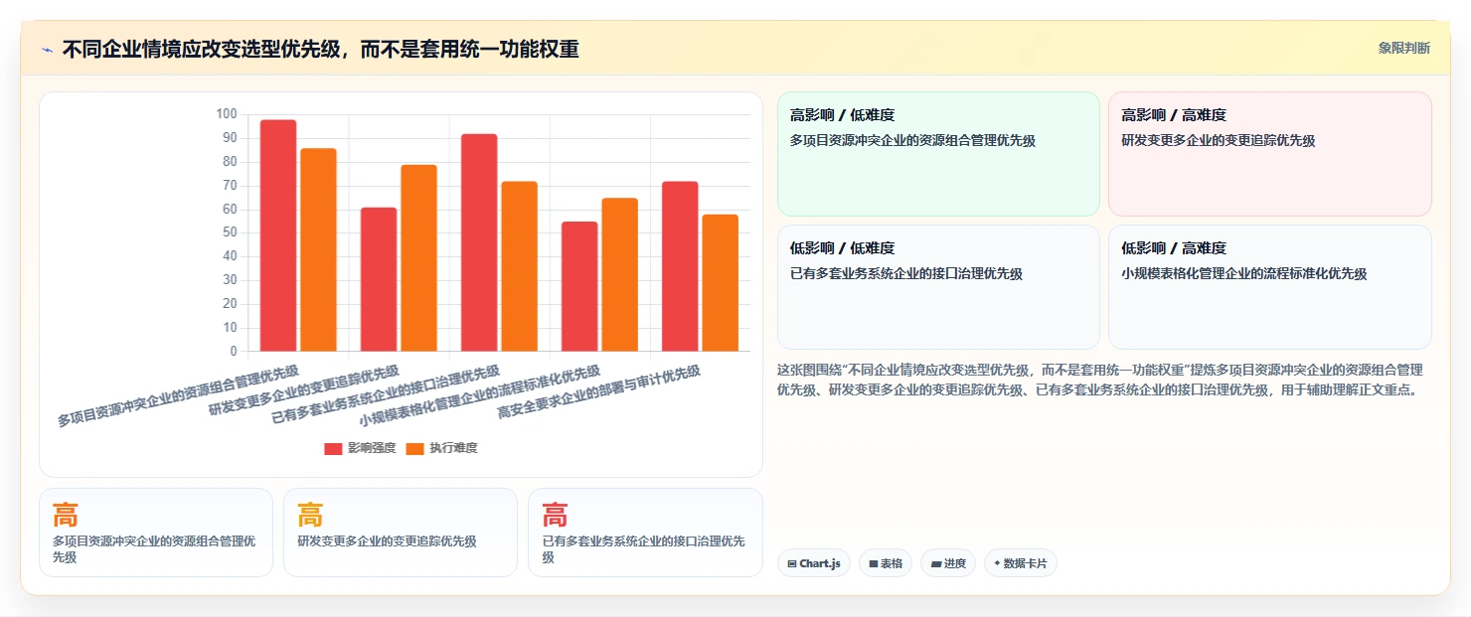The image size is (1471, 617).
Task: Click the y-axis value 100
Action: pos(227,114)
